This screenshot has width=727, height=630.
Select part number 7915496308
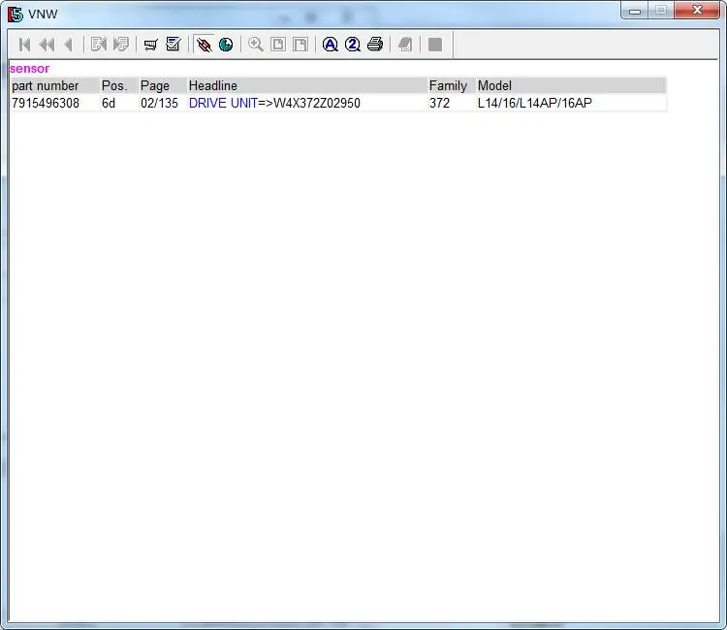[x=46, y=103]
